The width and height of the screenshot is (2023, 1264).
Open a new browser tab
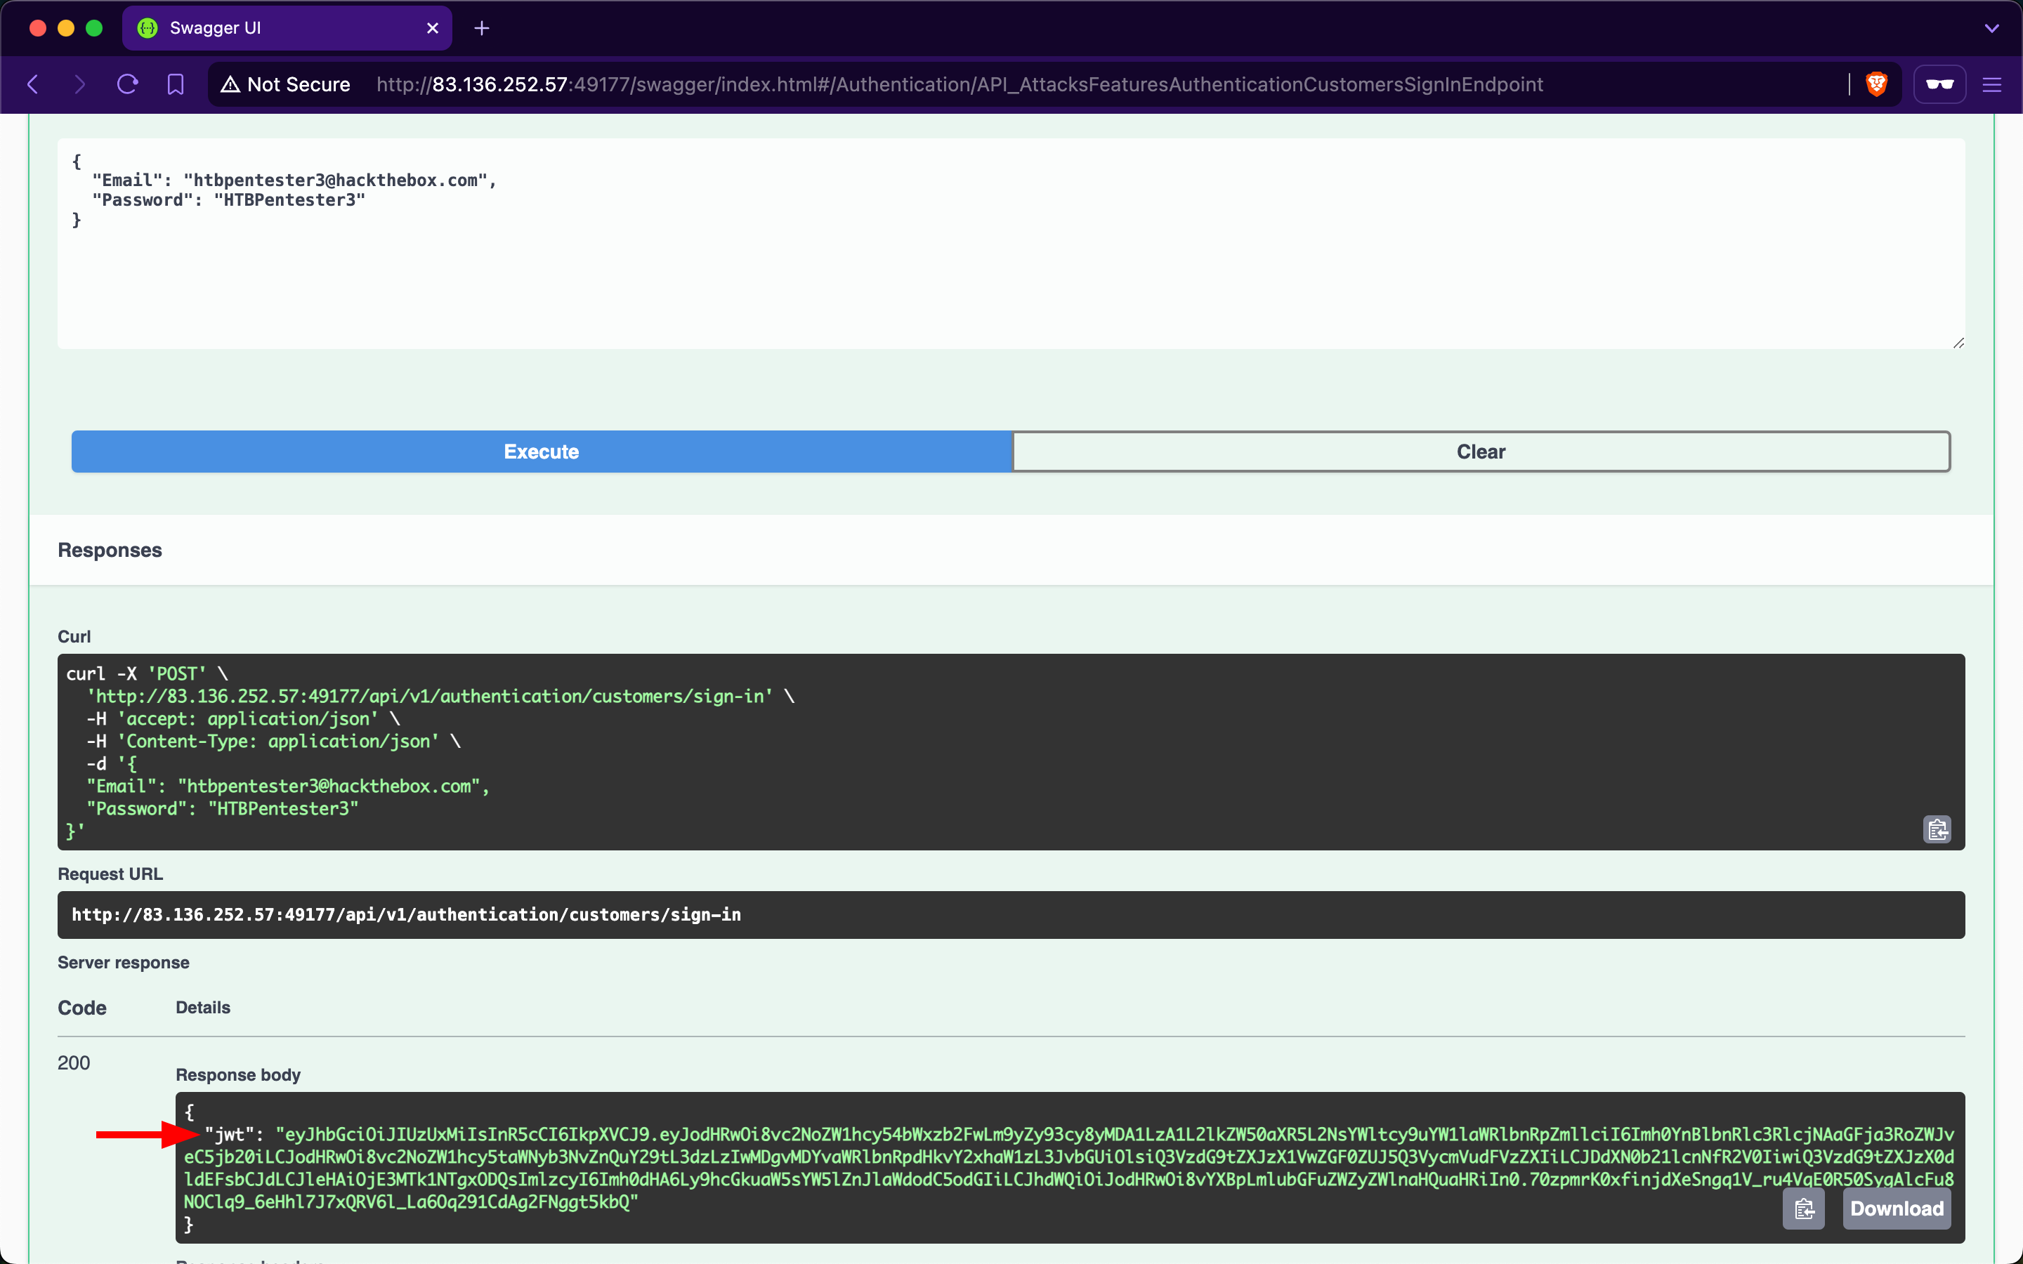481,28
